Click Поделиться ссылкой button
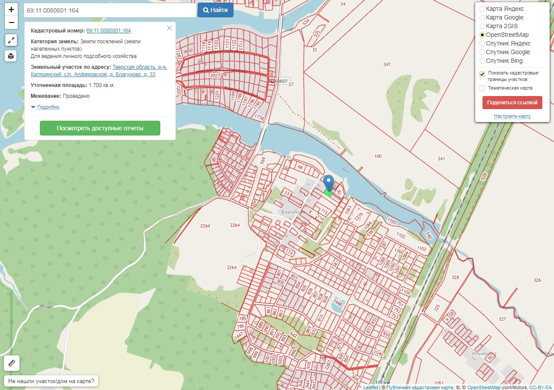Screen dimensions: 554x390 click(x=512, y=103)
